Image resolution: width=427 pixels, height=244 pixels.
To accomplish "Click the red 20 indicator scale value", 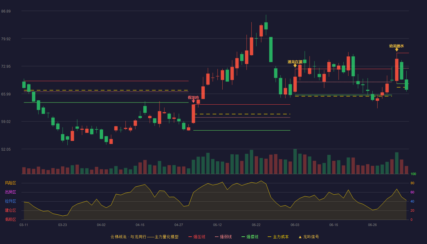I will coord(412,210).
